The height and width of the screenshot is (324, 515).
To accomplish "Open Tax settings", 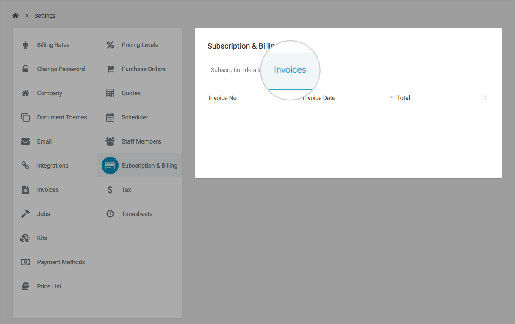I will coord(126,190).
